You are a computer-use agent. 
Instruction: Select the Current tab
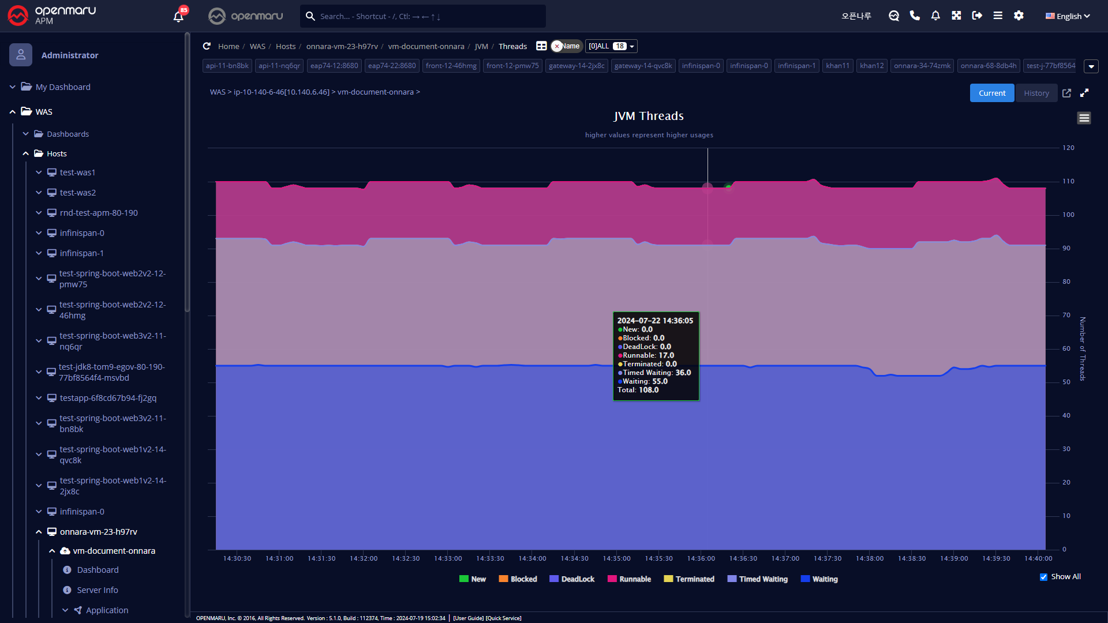991,93
